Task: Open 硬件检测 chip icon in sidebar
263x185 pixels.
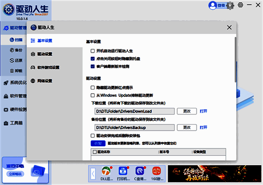Action: (6, 110)
